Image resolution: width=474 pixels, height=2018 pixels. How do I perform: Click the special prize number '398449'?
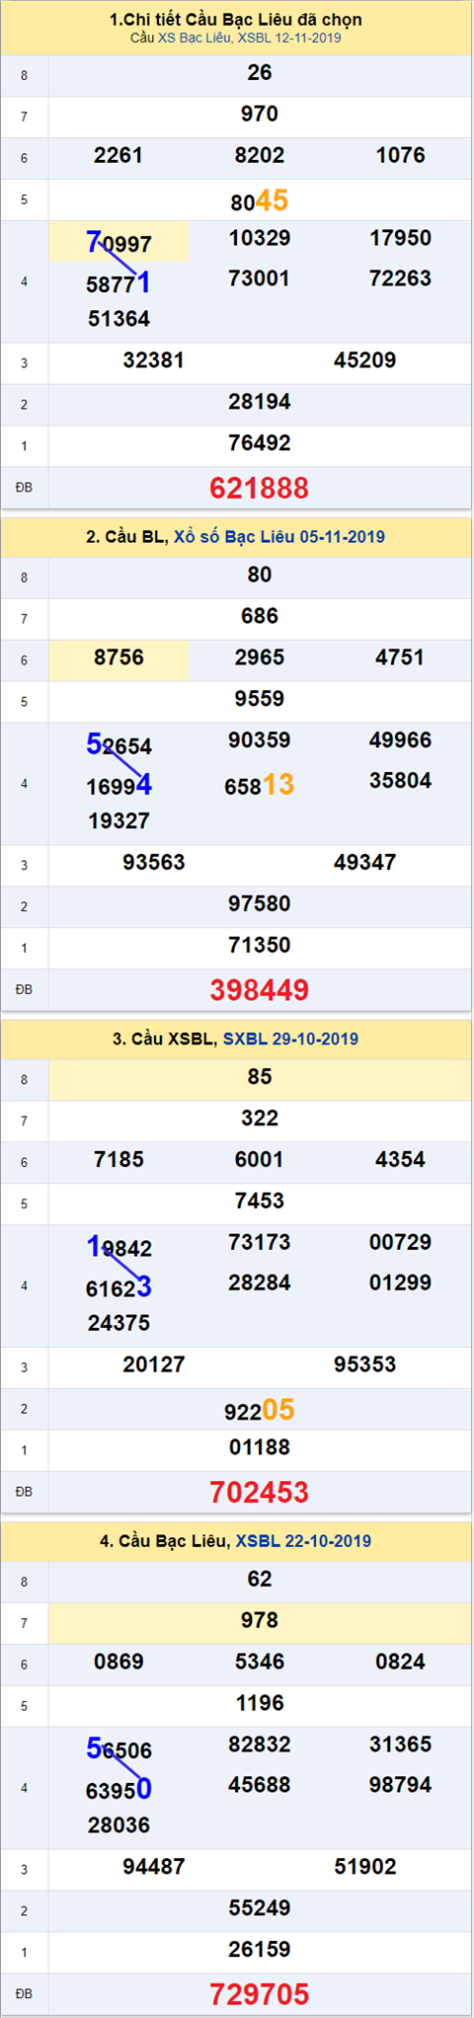(260, 989)
